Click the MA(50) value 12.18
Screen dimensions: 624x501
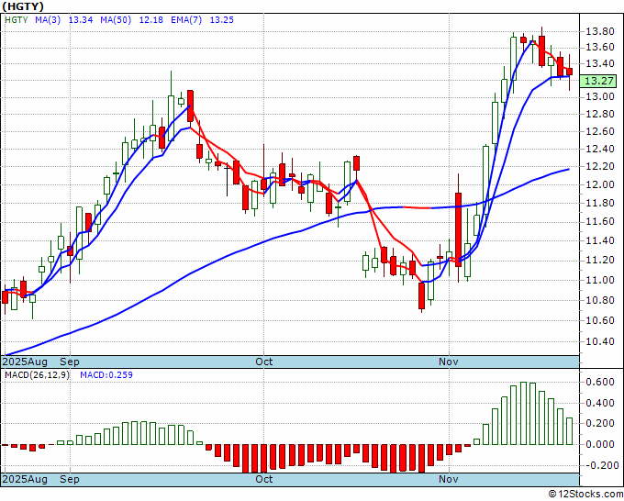[x=150, y=20]
